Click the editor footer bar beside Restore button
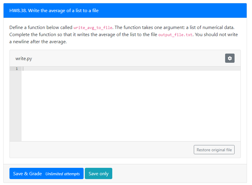 102,150
